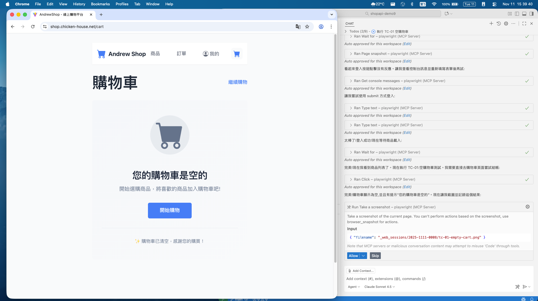The image size is (538, 301).
Task: Expand the Todos (2/9) list
Action: point(346,31)
